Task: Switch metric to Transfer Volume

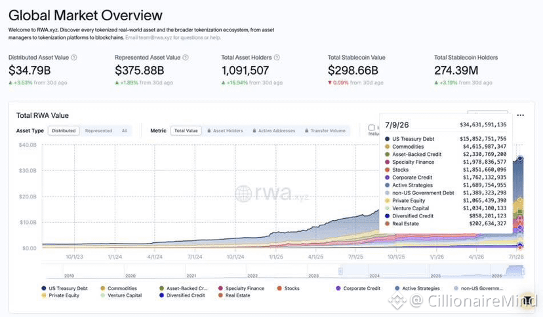Action: (325, 131)
